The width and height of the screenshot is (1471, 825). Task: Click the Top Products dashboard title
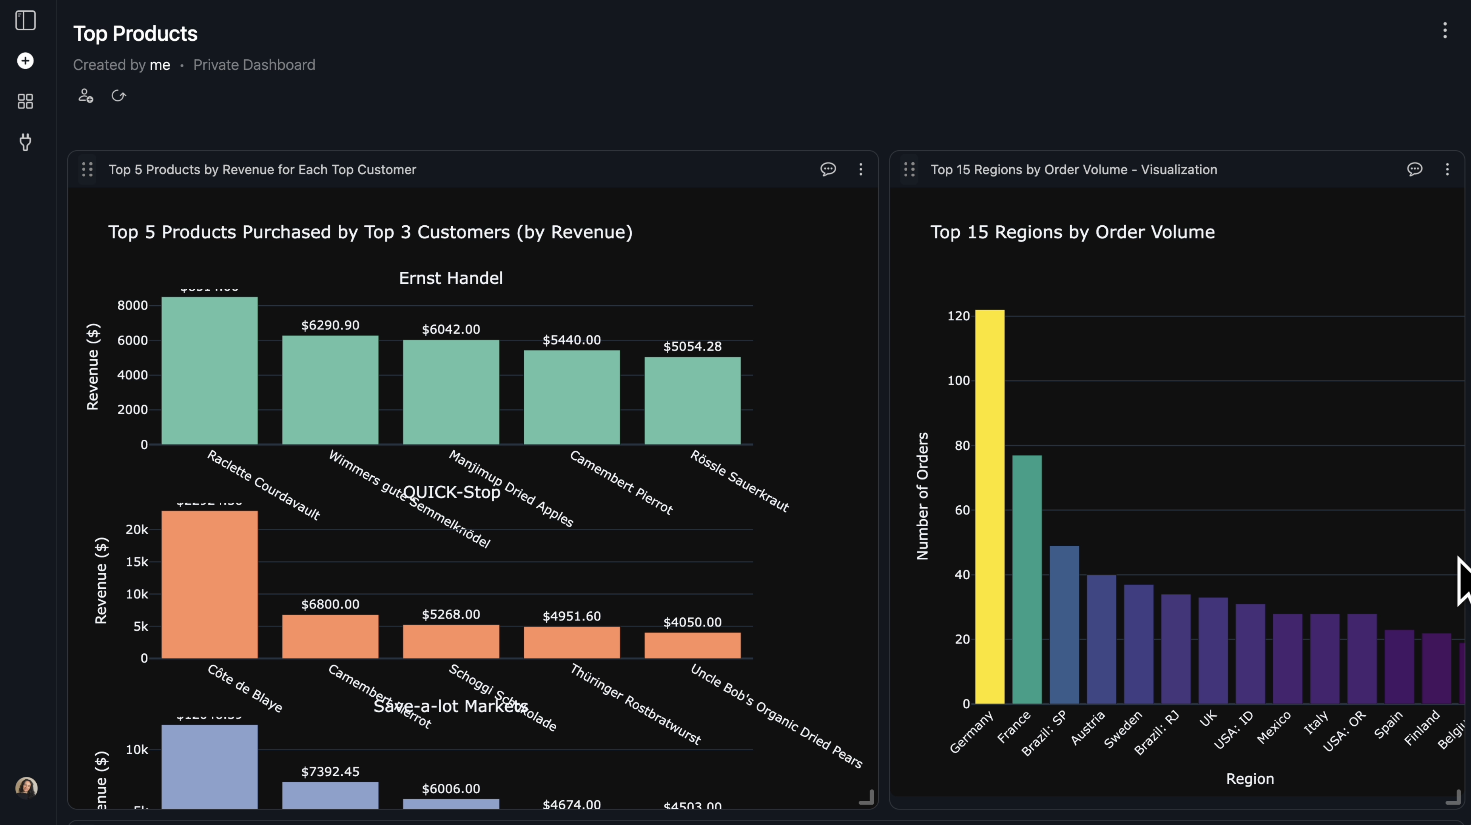135,34
